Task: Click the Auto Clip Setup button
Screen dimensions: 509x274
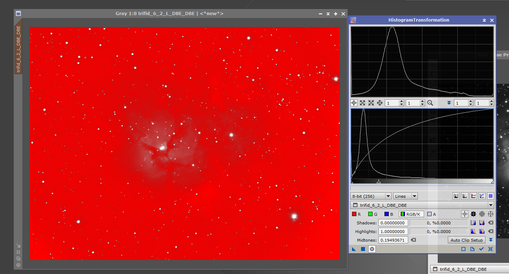Action: point(467,240)
